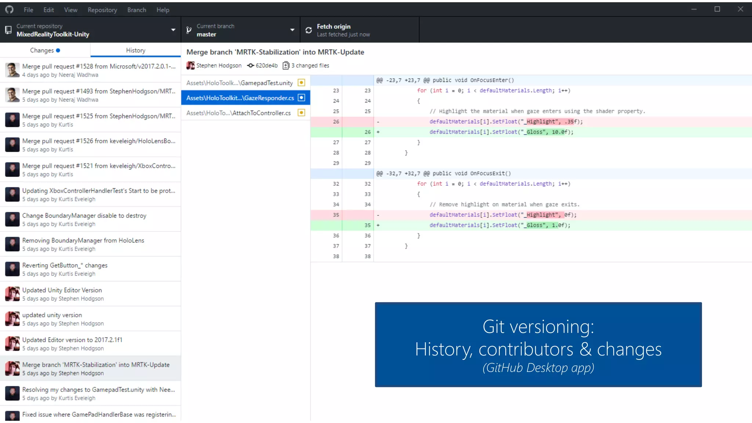Select the GazeResponder.cs changed file

click(x=240, y=98)
